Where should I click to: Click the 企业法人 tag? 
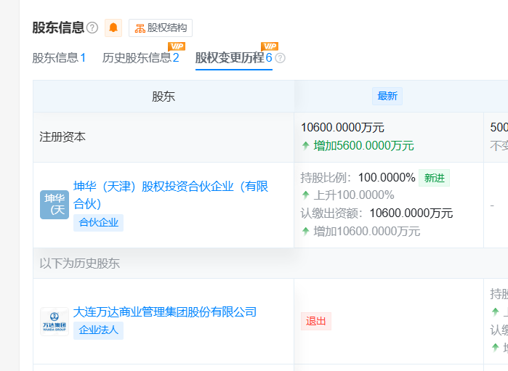[99, 330]
